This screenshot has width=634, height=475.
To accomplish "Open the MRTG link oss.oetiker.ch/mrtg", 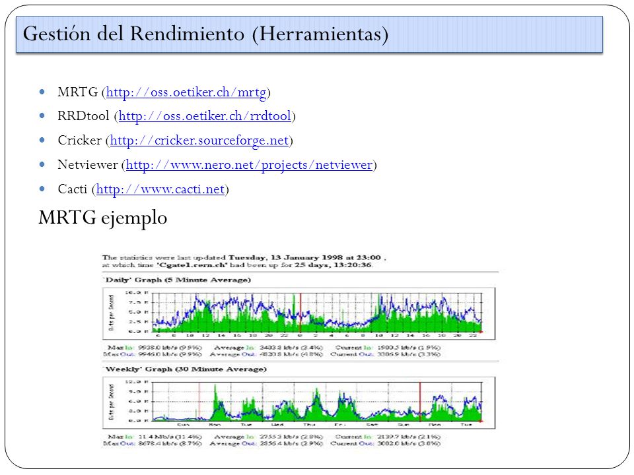I will click(x=186, y=92).
